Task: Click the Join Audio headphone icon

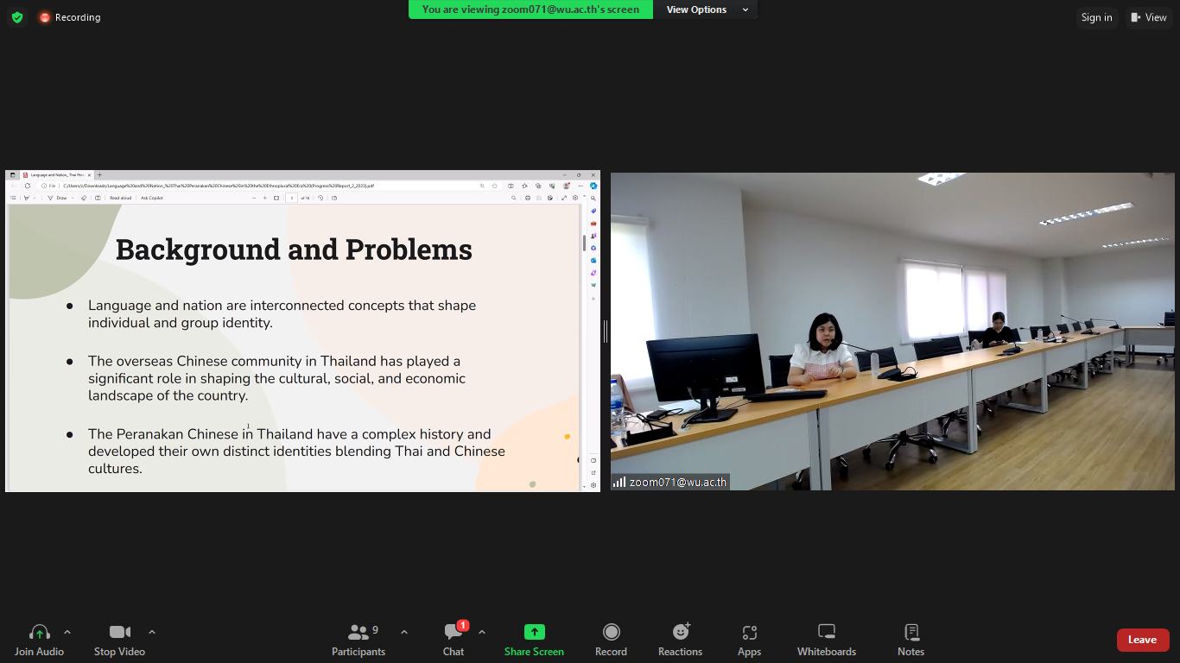Action: [39, 633]
